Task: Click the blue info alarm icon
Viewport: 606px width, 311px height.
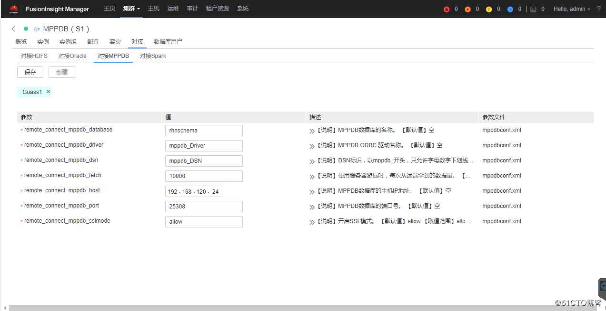Action: (510, 9)
